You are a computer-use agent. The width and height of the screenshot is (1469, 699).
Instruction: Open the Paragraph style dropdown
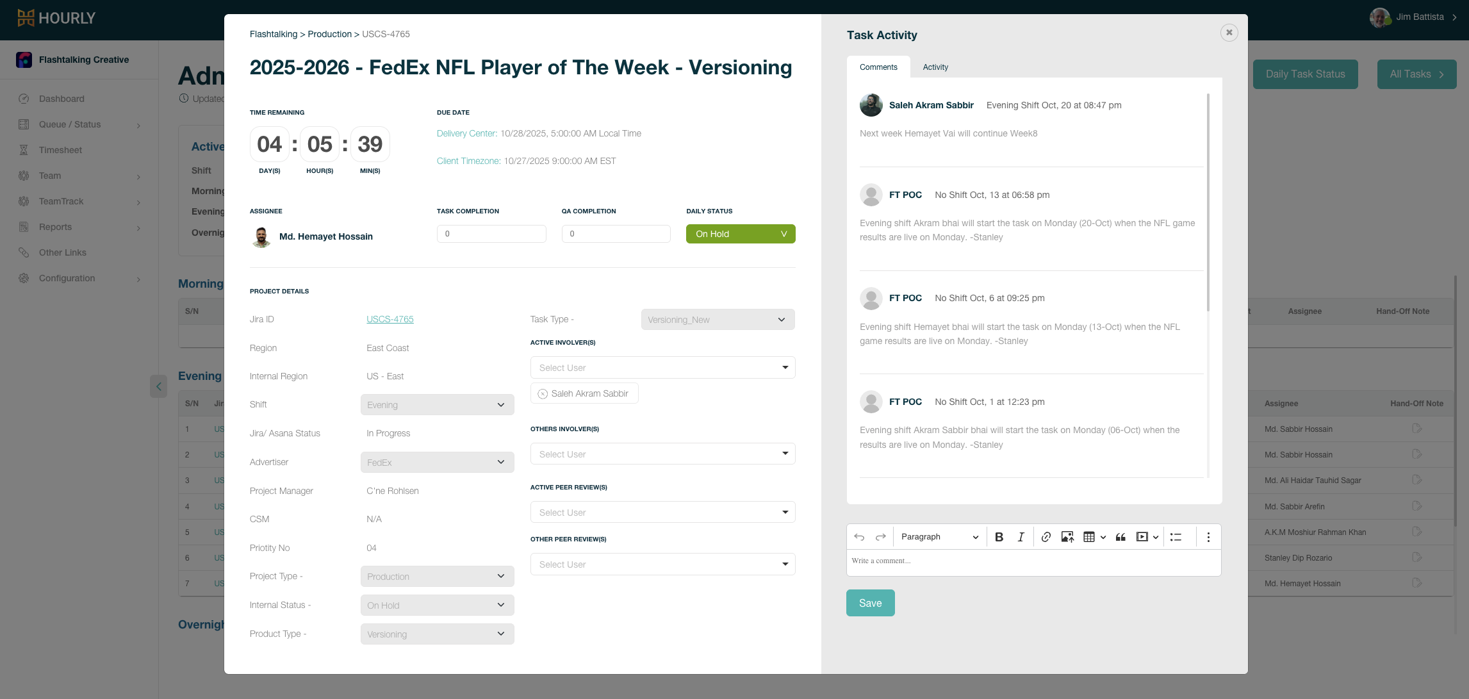939,537
